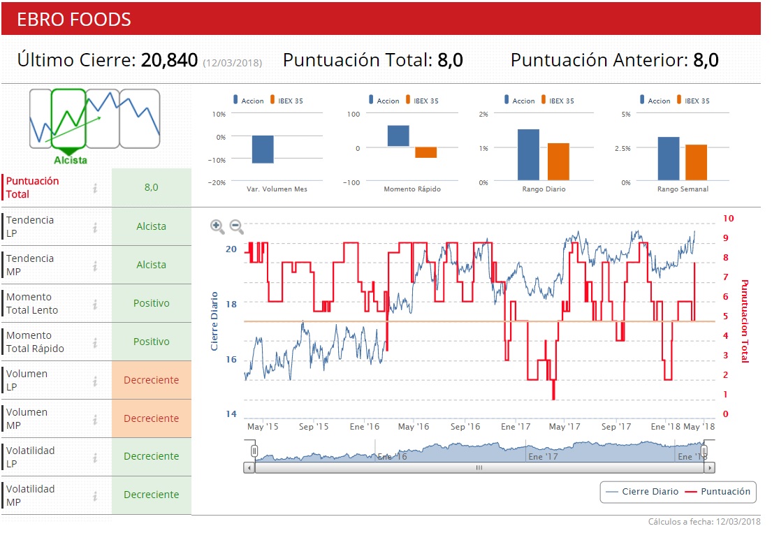Open info icon for Tendencia MP row

click(95, 265)
